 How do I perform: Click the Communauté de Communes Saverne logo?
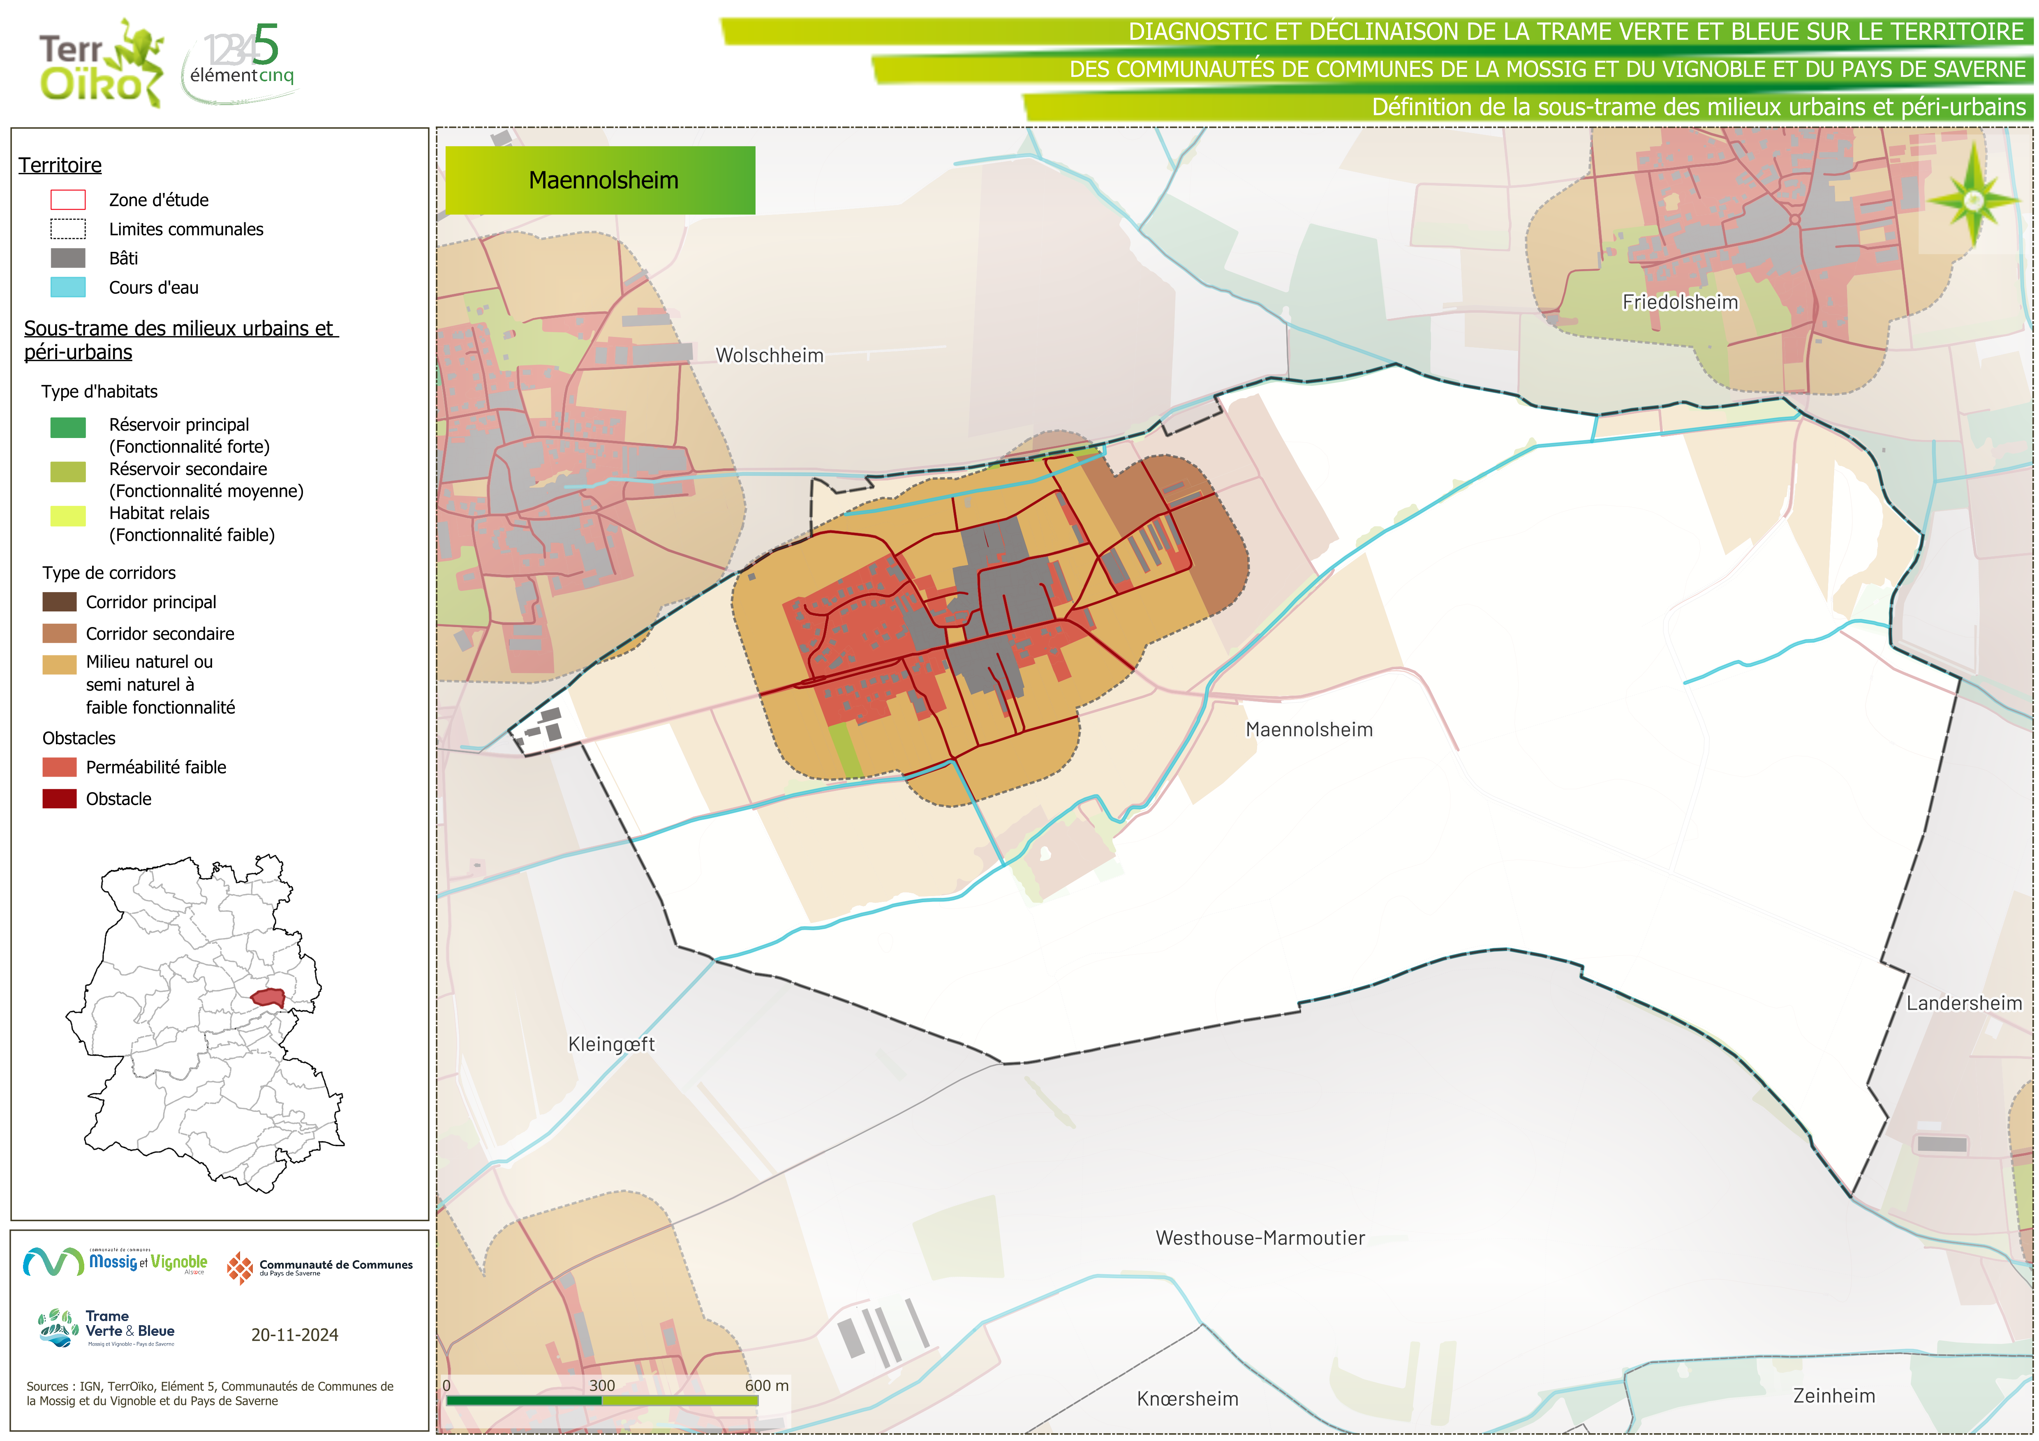click(x=320, y=1268)
